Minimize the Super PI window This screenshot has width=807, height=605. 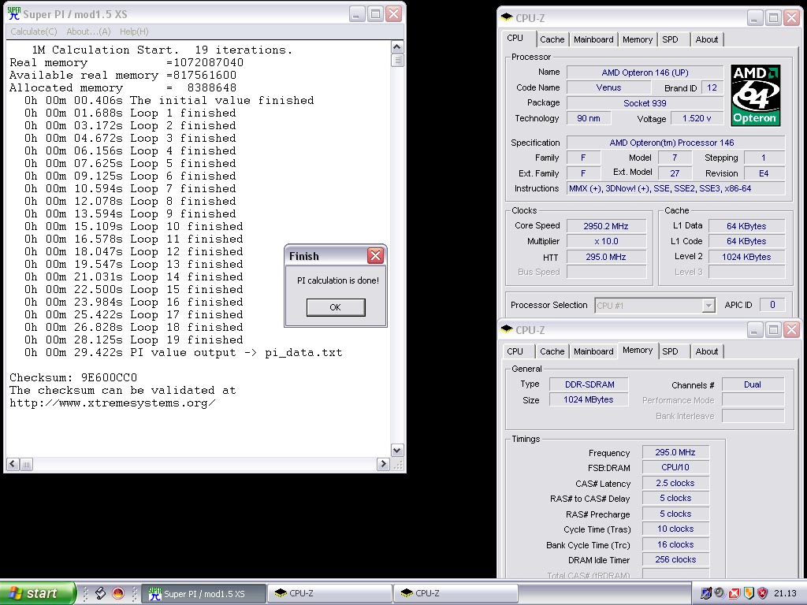click(357, 14)
